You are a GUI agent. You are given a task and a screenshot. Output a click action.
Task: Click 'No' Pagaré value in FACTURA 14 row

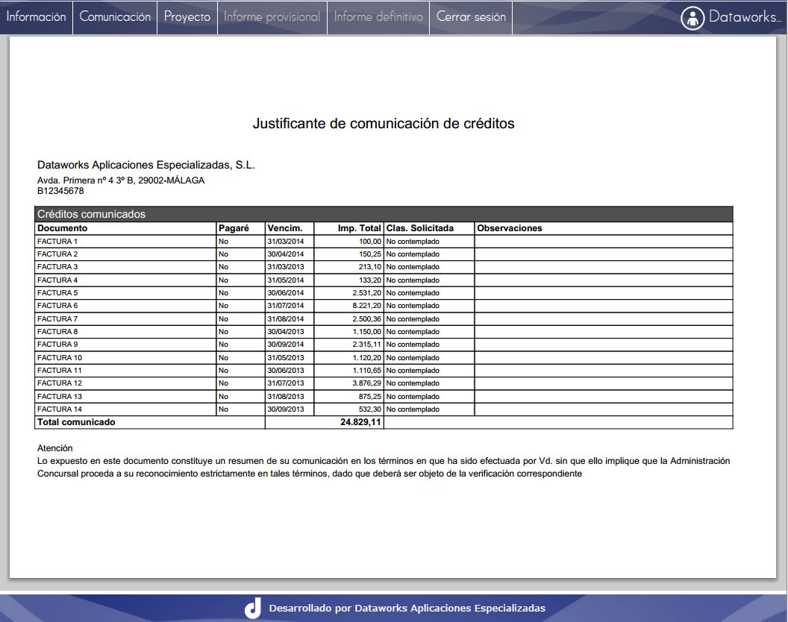coord(223,409)
